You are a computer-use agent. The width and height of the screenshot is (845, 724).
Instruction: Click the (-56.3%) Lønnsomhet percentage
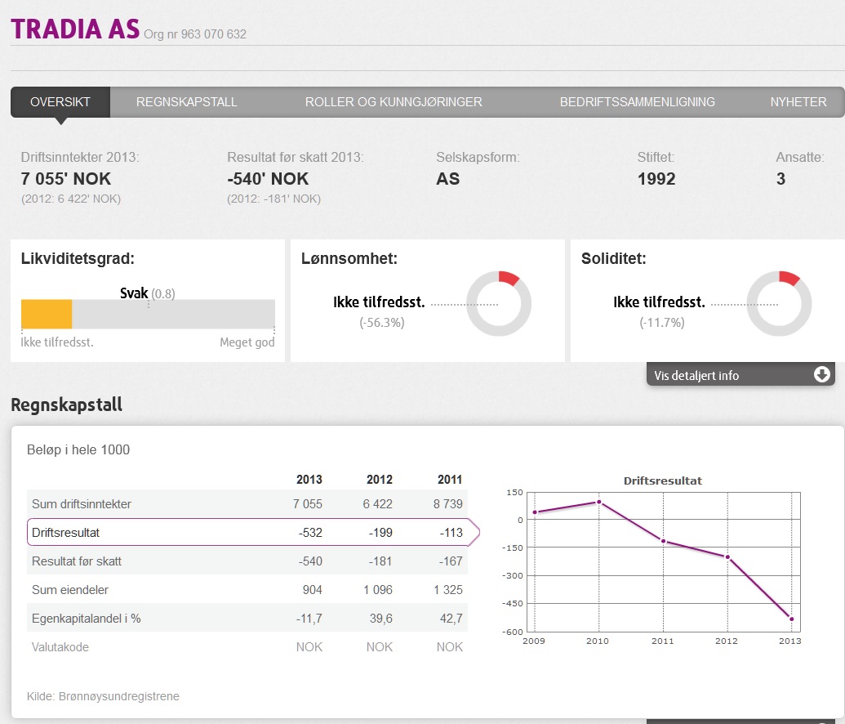pyautogui.click(x=381, y=323)
